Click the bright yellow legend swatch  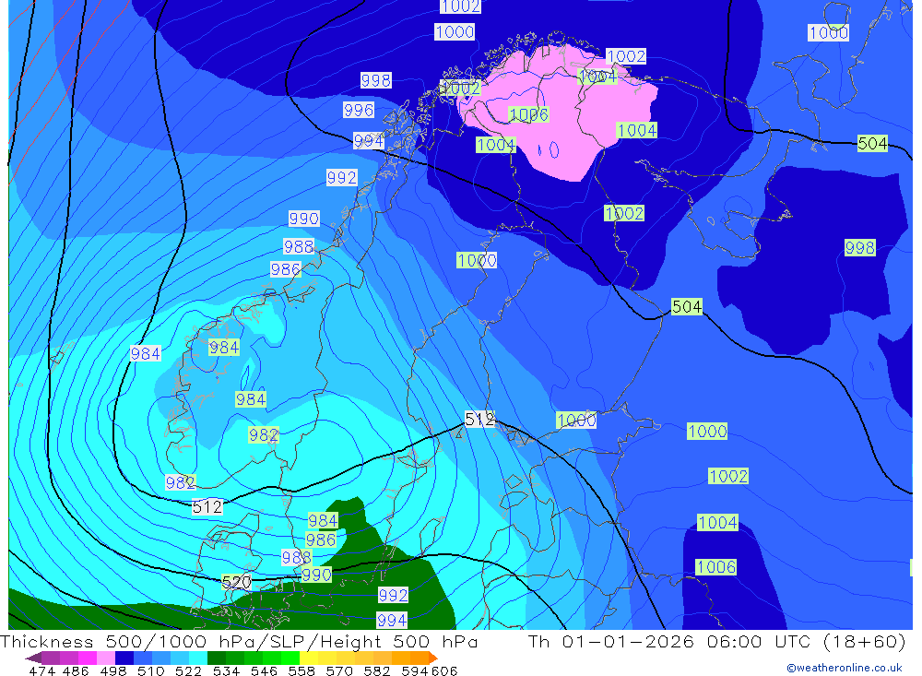[309, 658]
